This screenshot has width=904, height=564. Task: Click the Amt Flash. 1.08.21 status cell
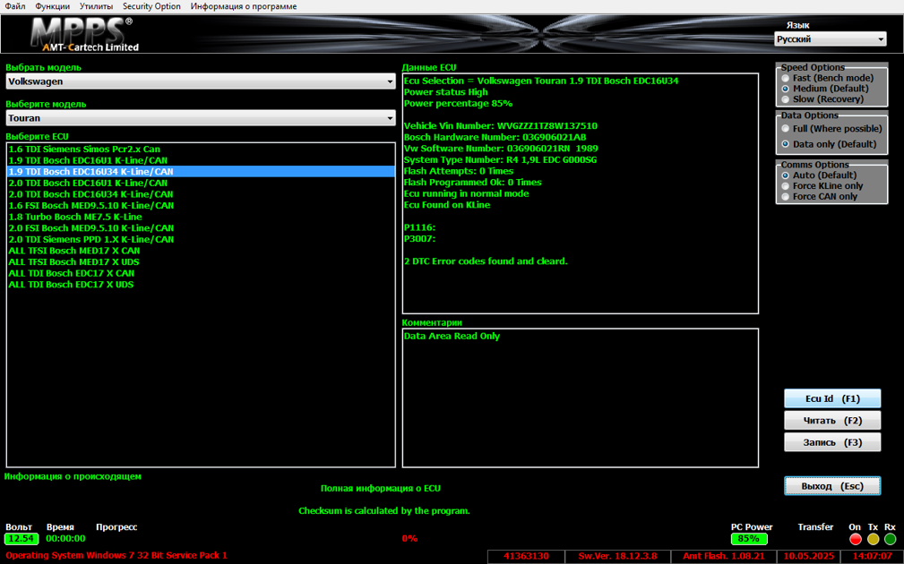point(724,557)
